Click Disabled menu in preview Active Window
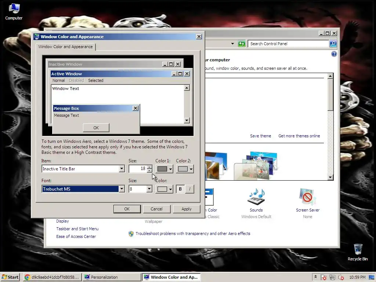 pyautogui.click(x=76, y=80)
